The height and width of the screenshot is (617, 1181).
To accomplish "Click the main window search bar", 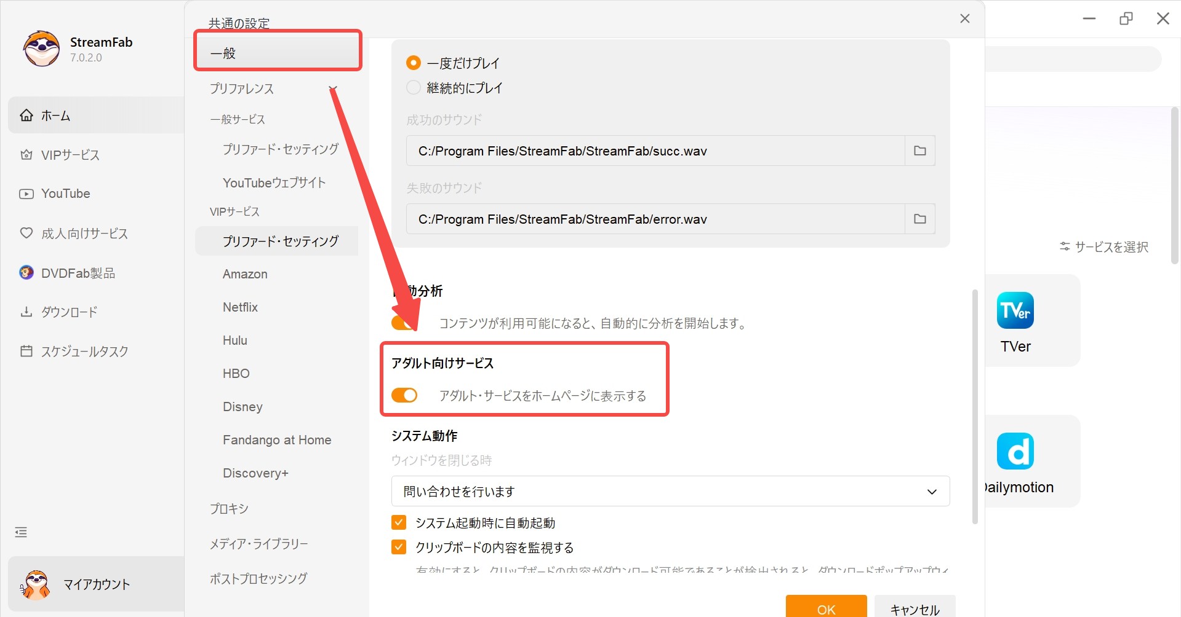I will [x=1073, y=59].
